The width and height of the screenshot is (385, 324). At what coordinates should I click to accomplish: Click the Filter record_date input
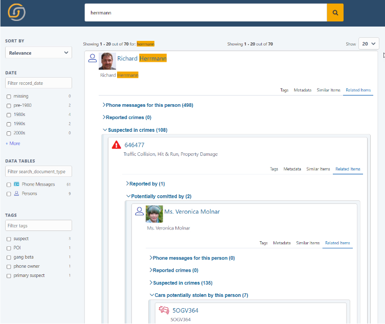[38, 83]
